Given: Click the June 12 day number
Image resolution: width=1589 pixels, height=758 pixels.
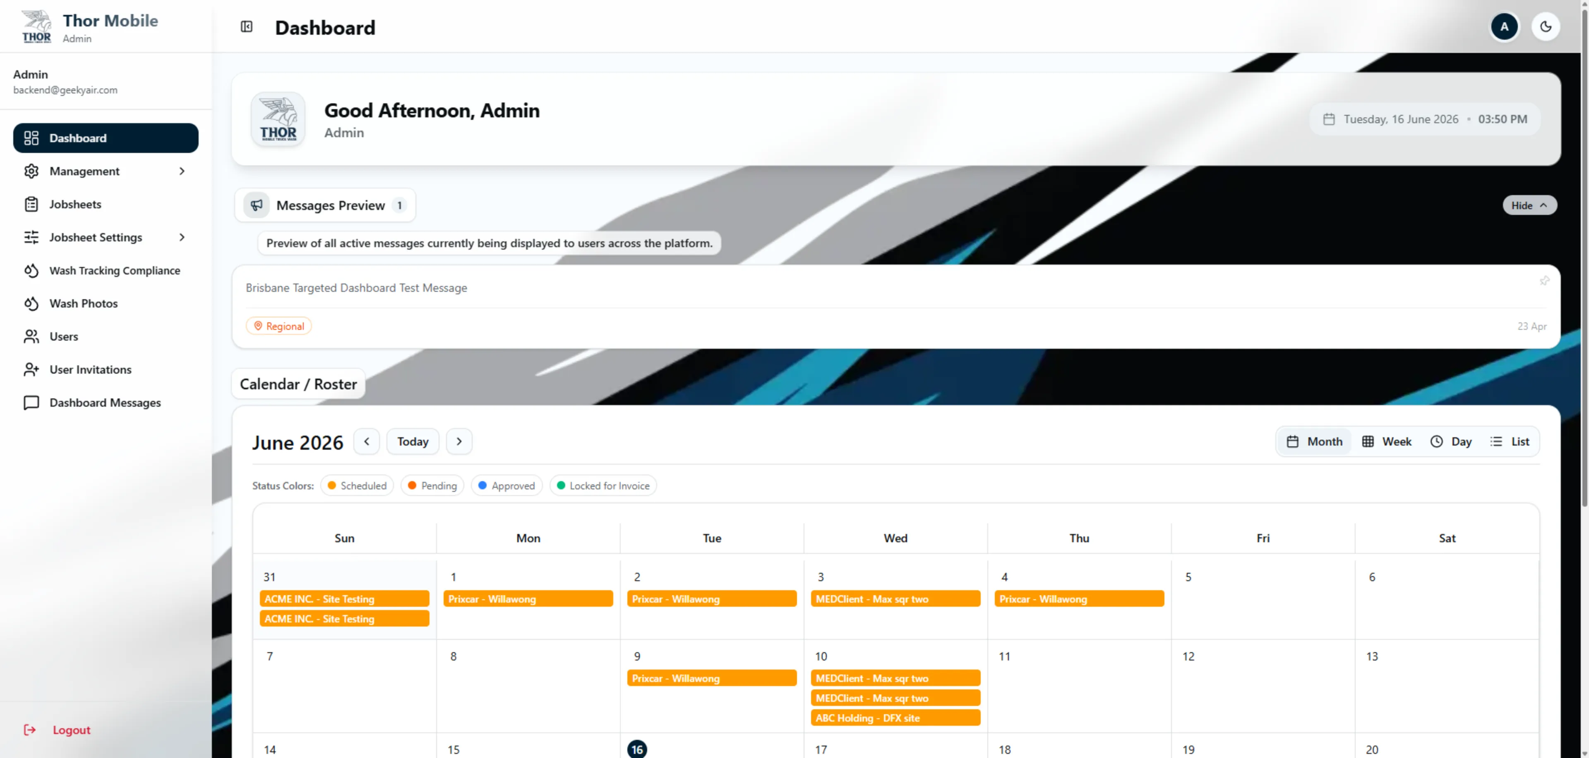Looking at the screenshot, I should pos(1189,657).
